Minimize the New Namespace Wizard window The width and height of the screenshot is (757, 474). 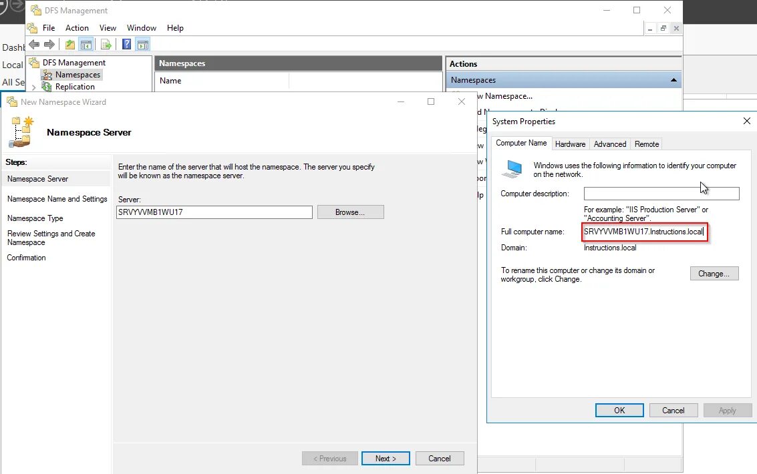point(401,101)
